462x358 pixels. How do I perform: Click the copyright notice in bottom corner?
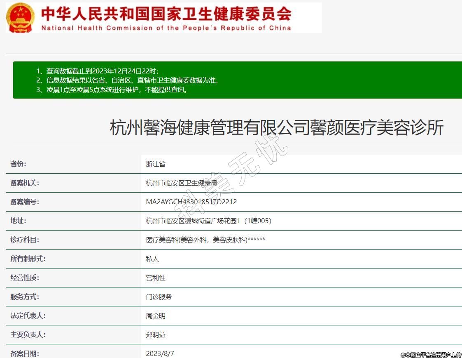[431, 355]
